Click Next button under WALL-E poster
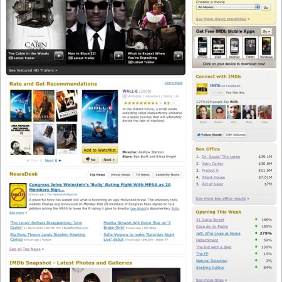This screenshot has height=282, width=282. (109, 160)
